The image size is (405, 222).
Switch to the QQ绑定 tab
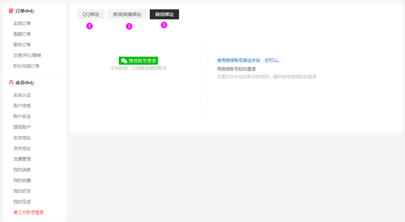[91, 14]
